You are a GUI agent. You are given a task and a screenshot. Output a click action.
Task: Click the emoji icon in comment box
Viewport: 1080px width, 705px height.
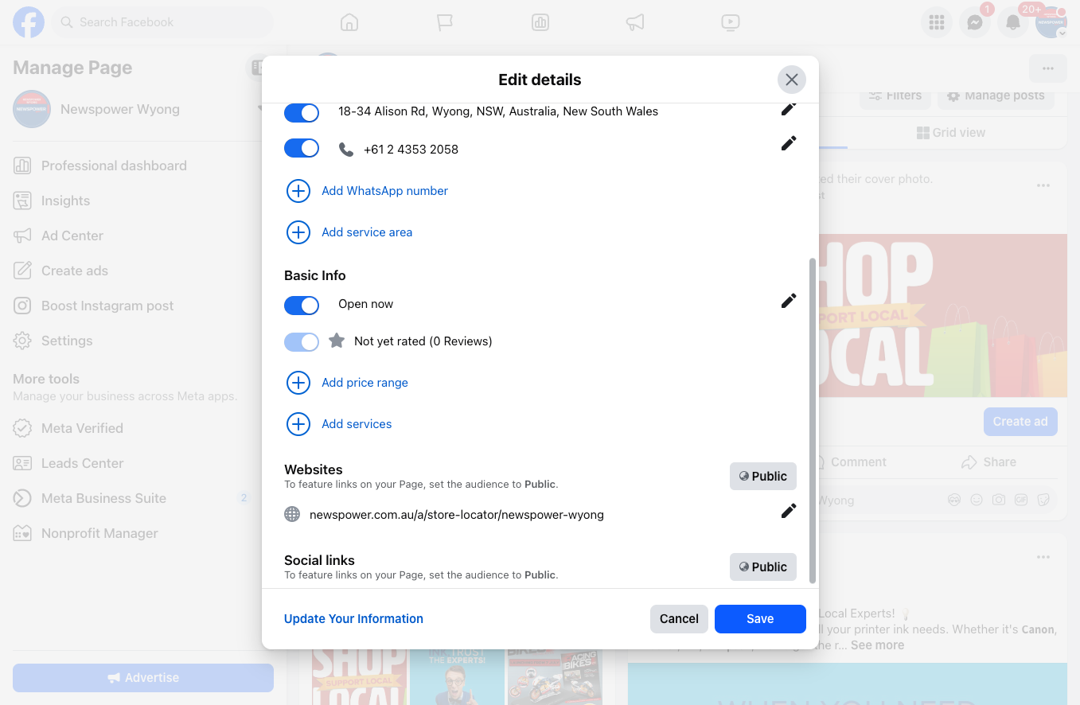[x=977, y=501]
